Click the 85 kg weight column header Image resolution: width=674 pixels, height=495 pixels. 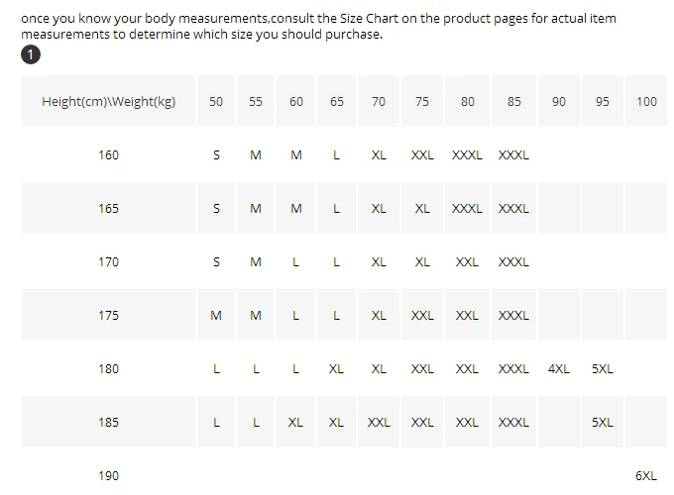point(513,101)
